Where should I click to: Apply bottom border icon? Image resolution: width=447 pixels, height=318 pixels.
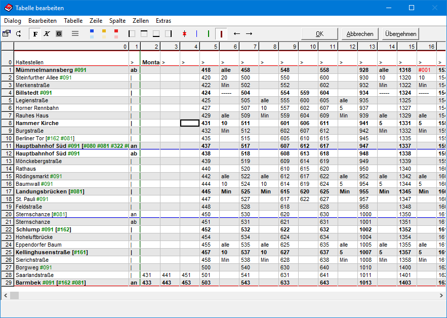156,34
